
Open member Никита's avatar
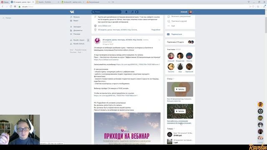click(189, 56)
